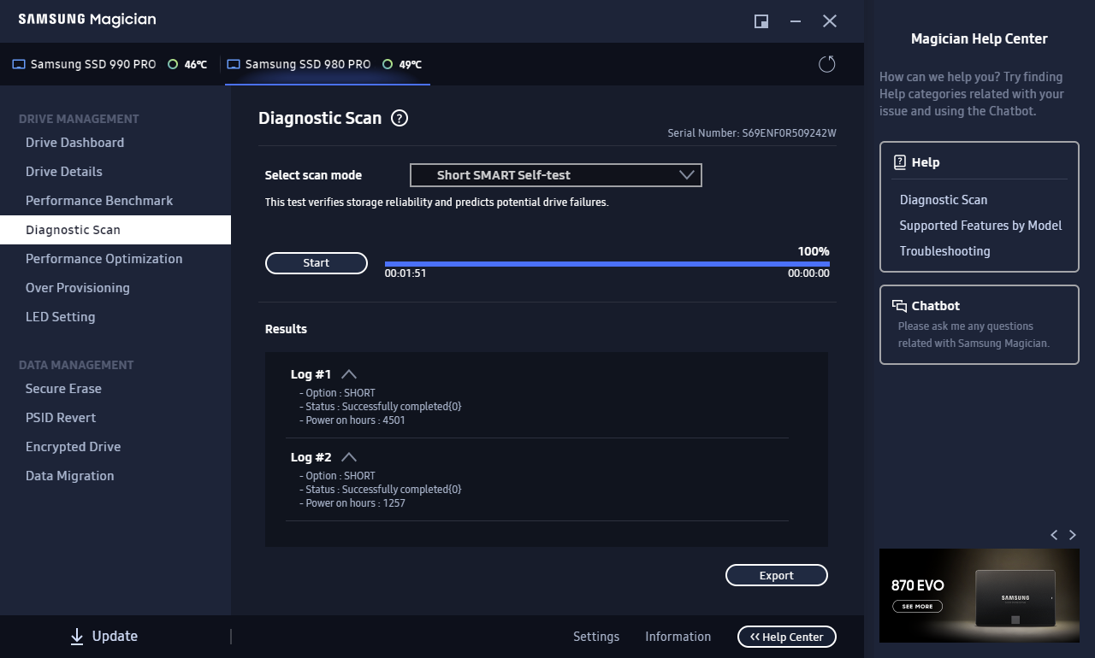
Task: Open Encrypted Drive page
Action: (x=115, y=447)
